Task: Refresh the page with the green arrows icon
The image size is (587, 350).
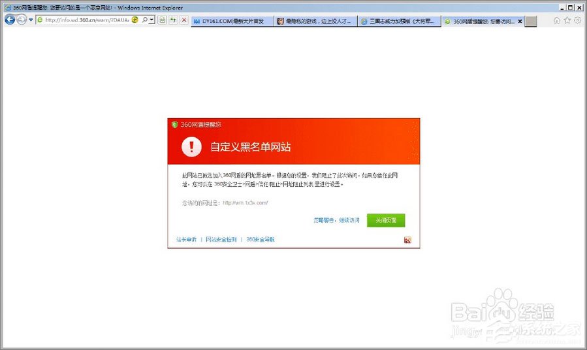Action: pos(173,20)
